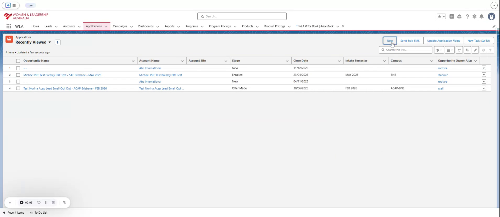The image size is (500, 217).
Task: Open the favorites list dropdown arrow
Action: (x=444, y=16)
